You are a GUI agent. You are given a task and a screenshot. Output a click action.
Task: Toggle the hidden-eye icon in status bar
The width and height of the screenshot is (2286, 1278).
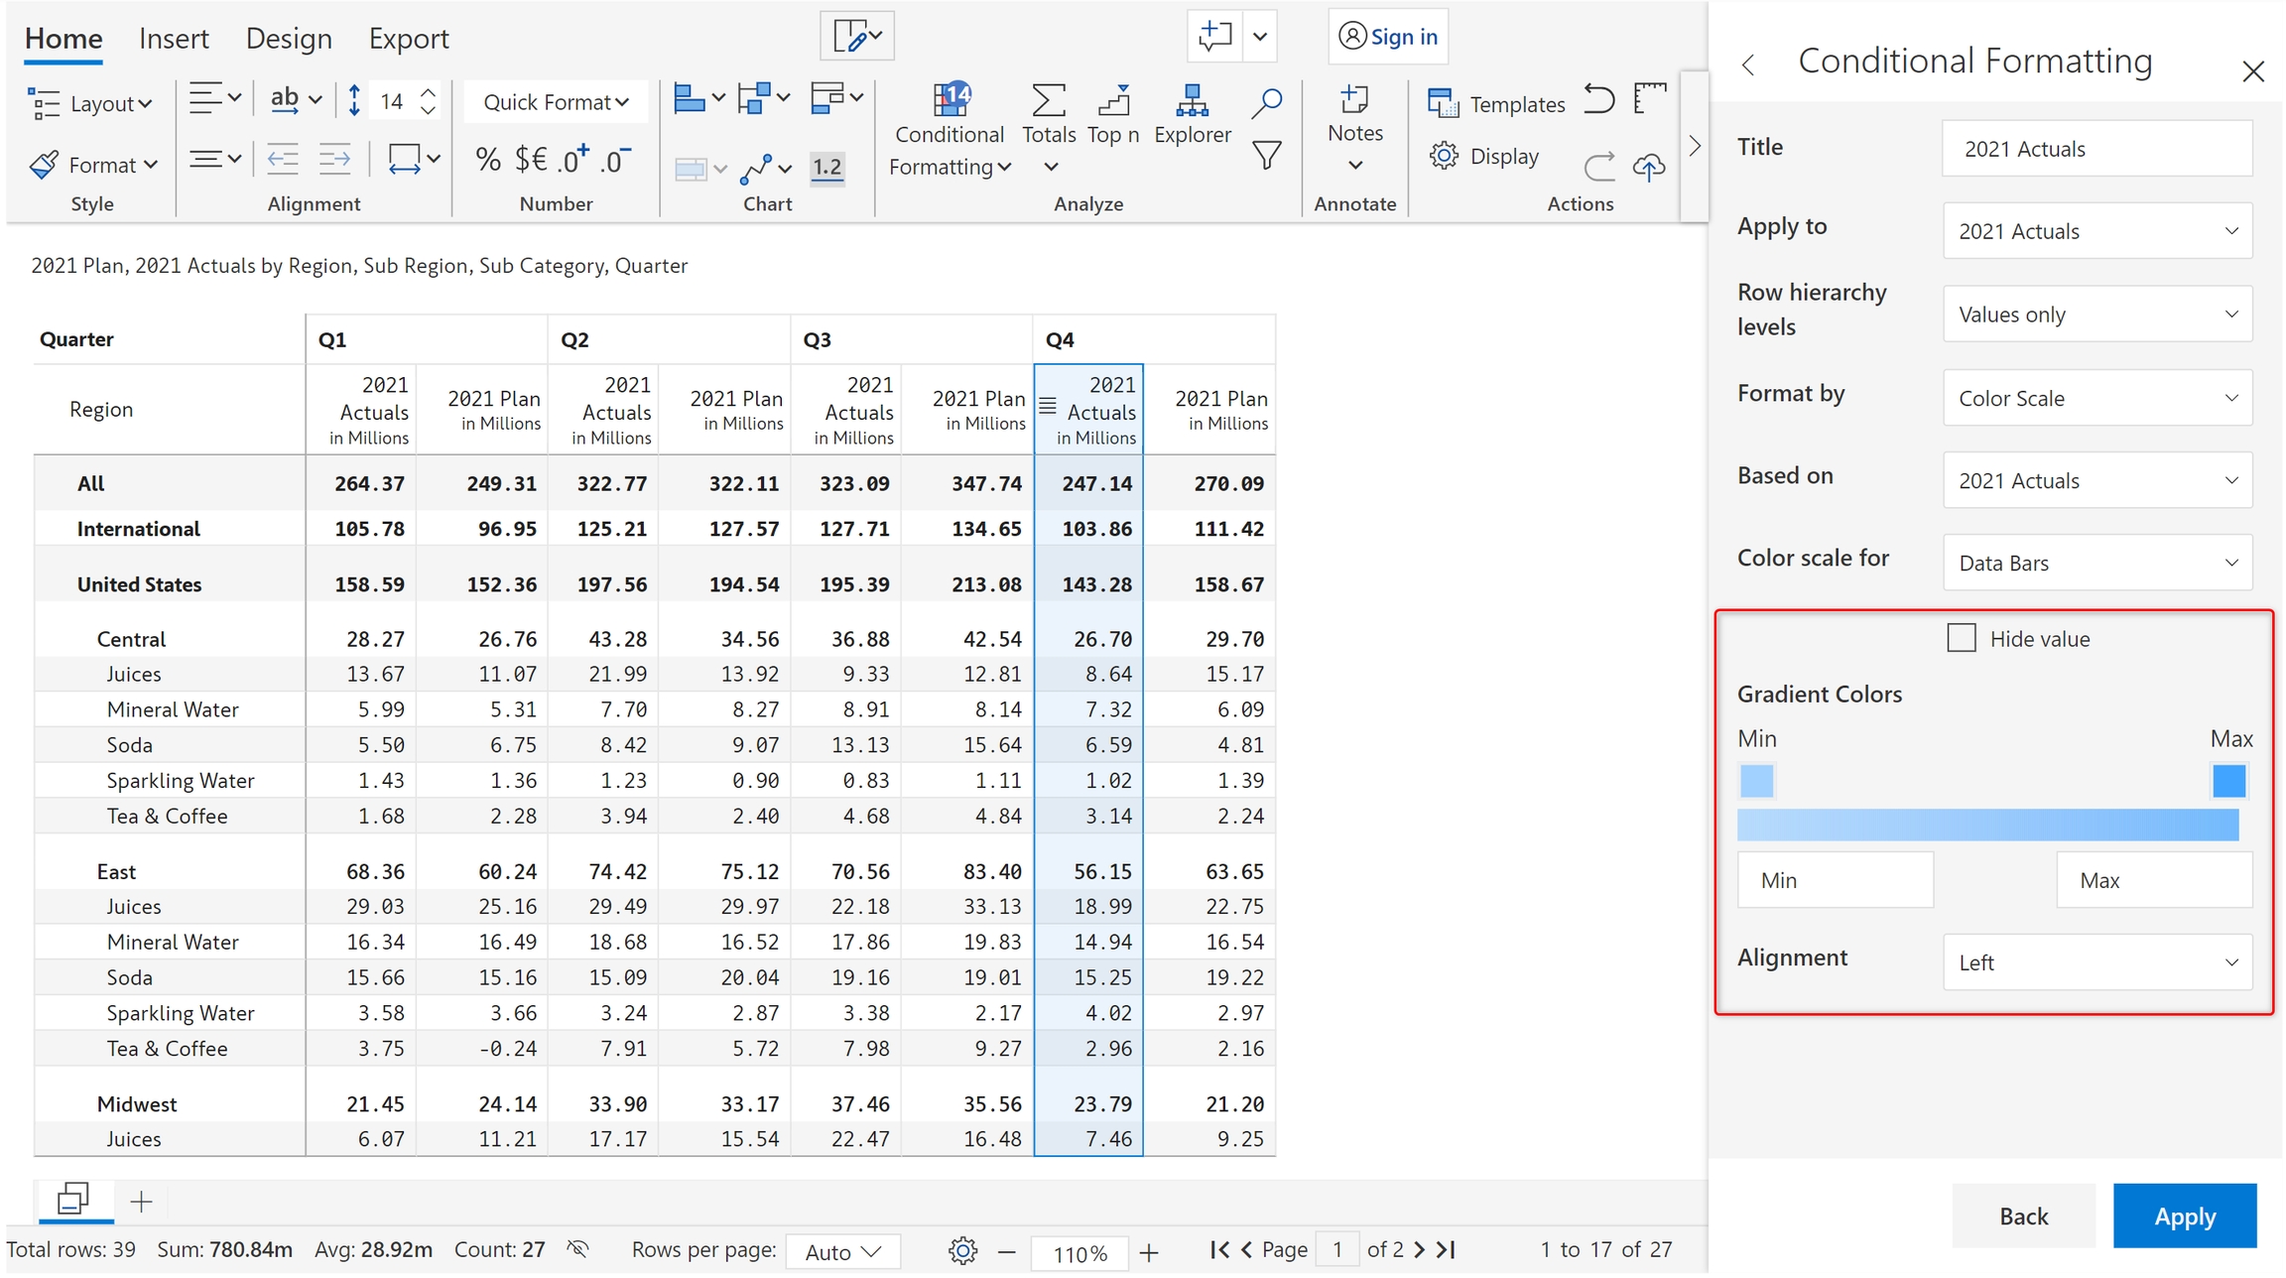(578, 1249)
